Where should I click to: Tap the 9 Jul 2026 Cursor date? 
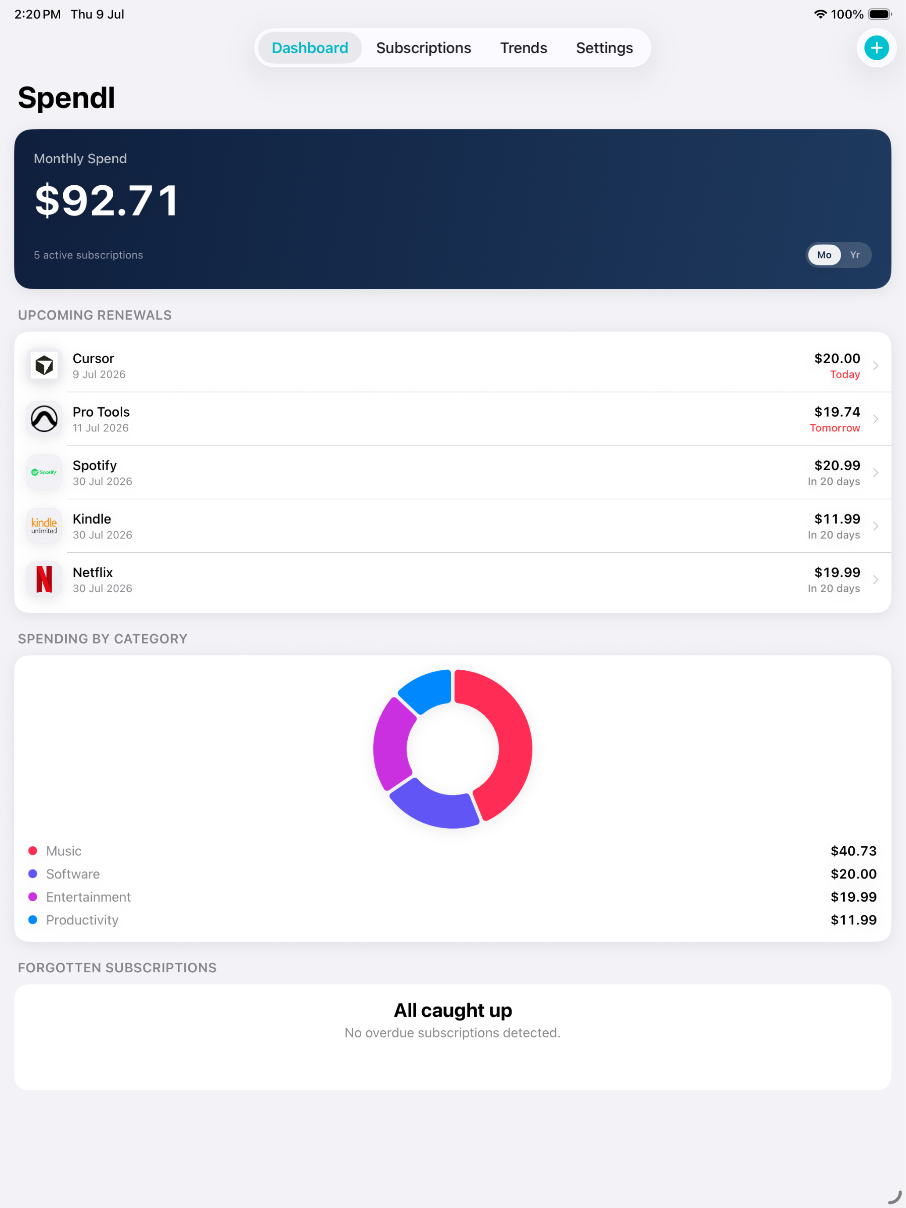point(99,374)
